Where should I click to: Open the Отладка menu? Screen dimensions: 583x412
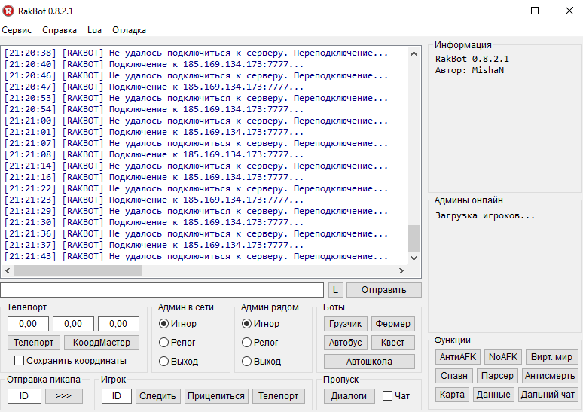tap(129, 30)
